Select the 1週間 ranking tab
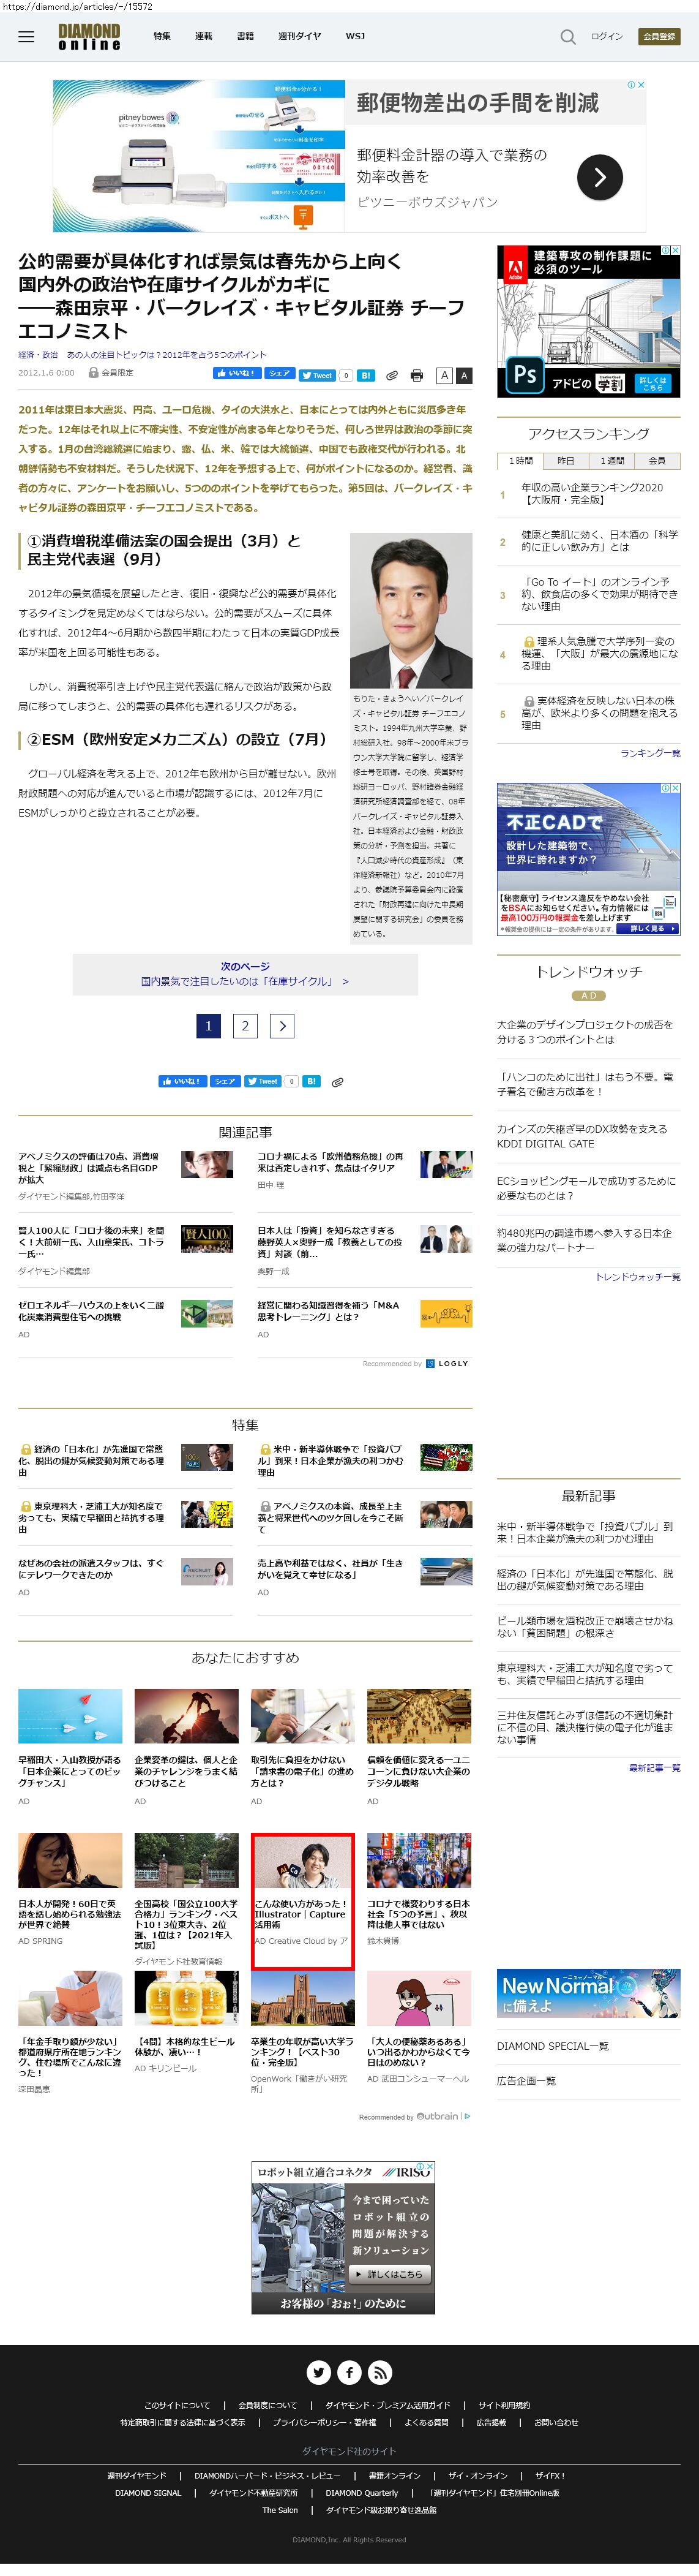The image size is (699, 2576). point(611,461)
